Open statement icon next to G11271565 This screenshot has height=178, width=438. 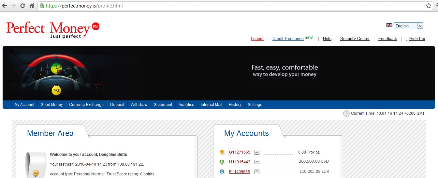(257, 152)
